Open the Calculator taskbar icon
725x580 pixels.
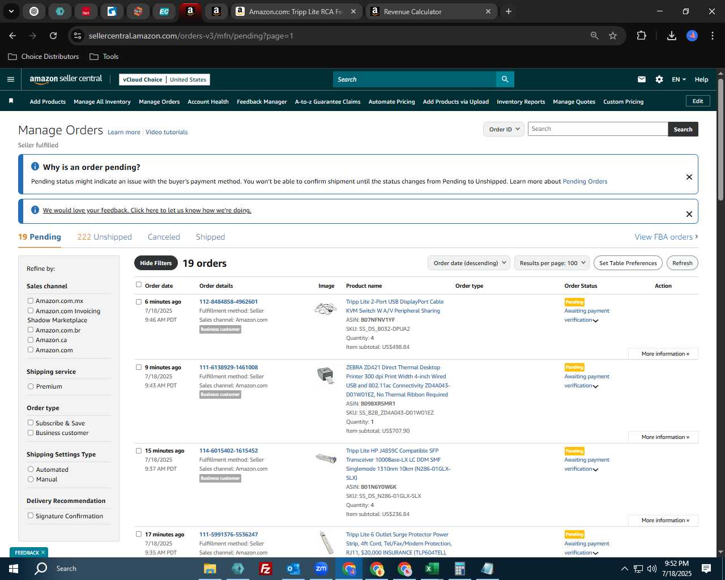(x=459, y=569)
